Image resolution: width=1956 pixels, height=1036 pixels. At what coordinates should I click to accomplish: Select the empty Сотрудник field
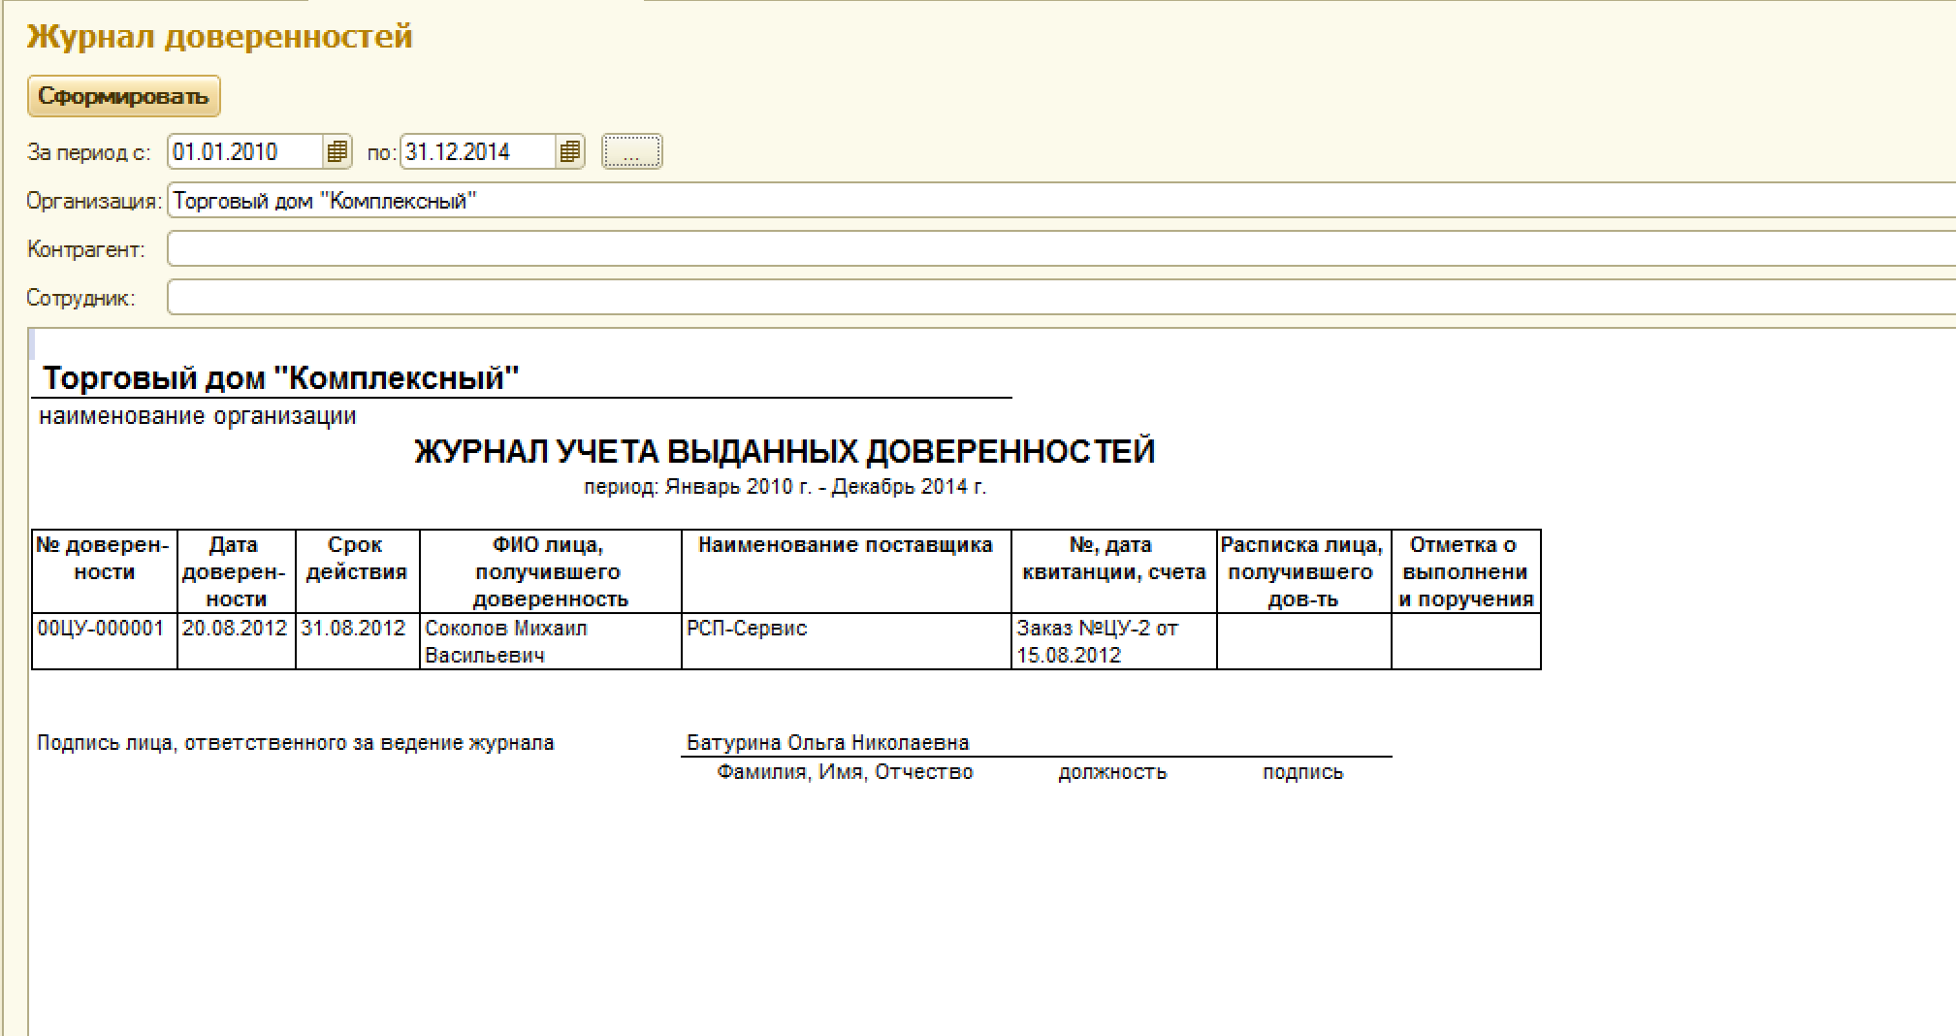click(1061, 298)
